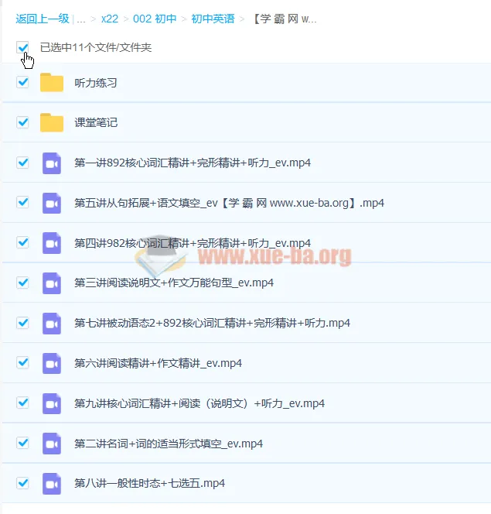Image resolution: width=491 pixels, height=514 pixels.
Task: Uncheck the 第九讲核心词汇精讲 file checkbox
Action: pos(23,403)
